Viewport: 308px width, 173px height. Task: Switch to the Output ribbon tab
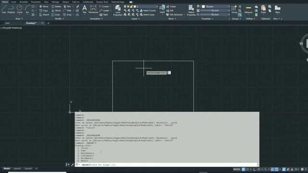[65, 2]
